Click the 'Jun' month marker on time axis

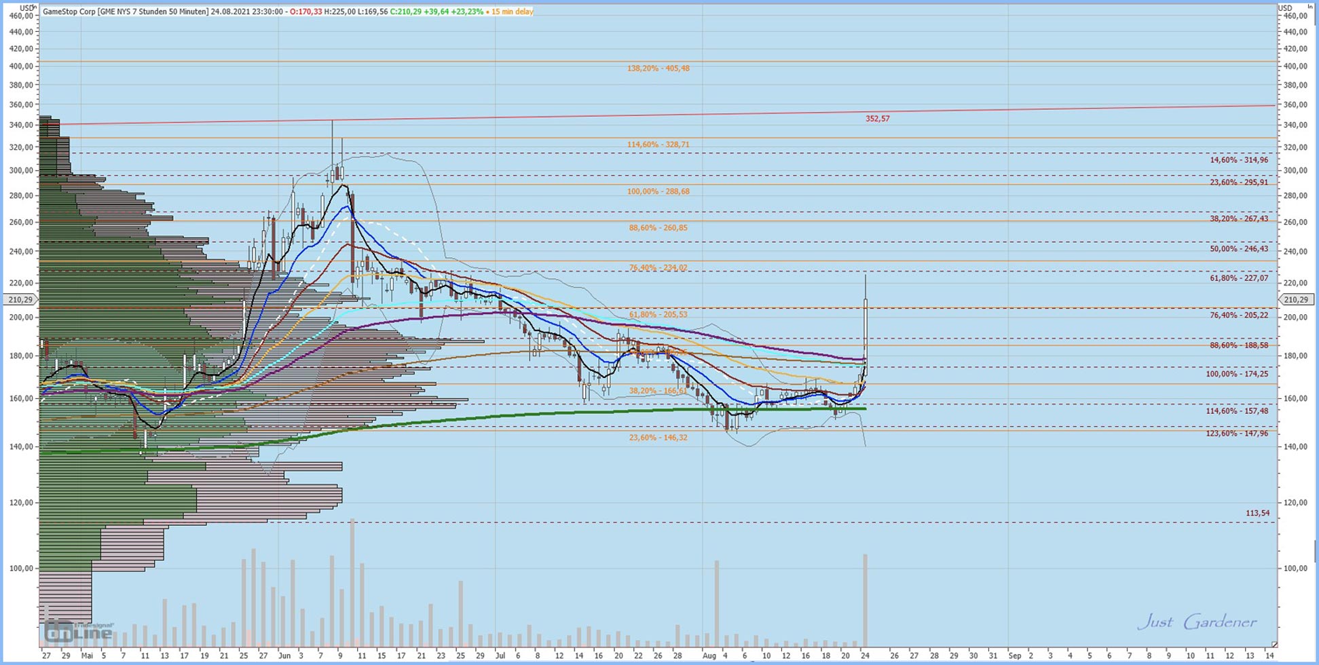point(284,656)
